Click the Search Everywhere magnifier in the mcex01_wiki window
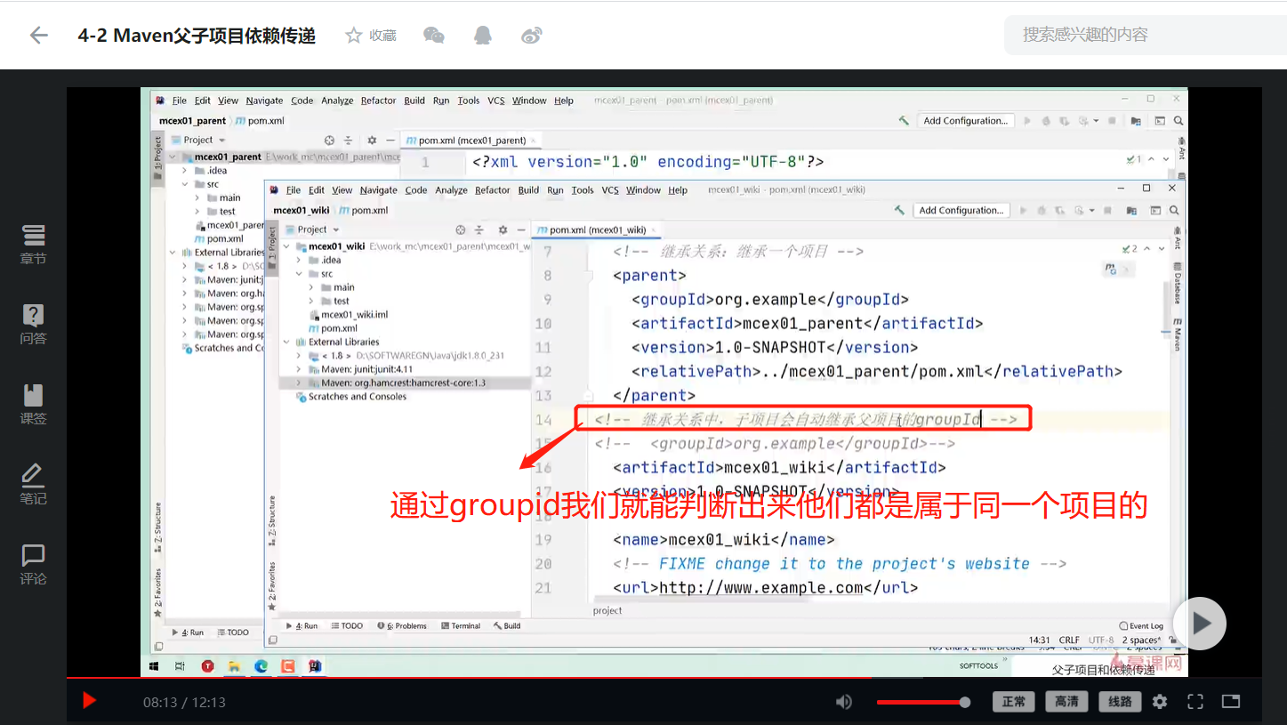This screenshot has height=725, width=1287. pos(1174,211)
